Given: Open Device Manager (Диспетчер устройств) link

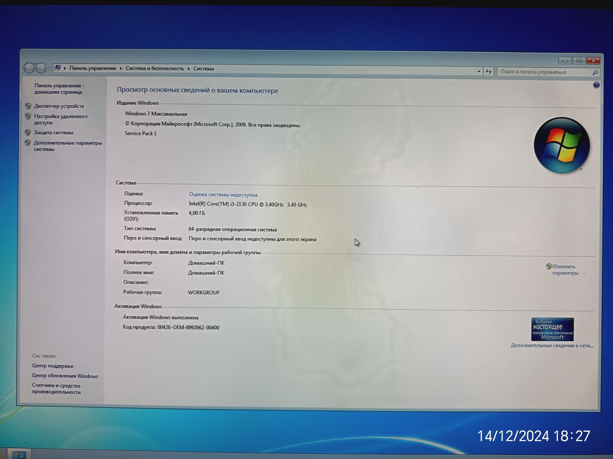Looking at the screenshot, I should 59,106.
